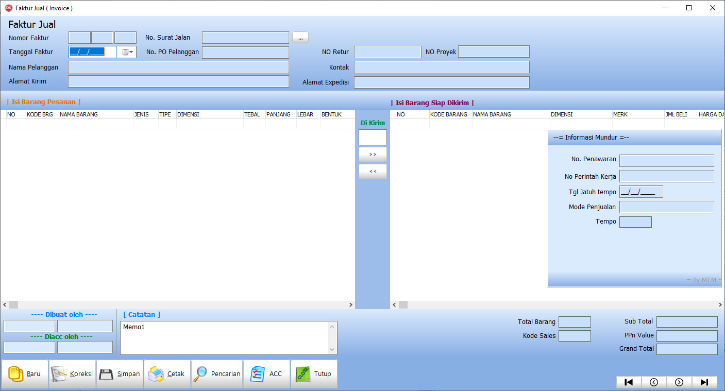This screenshot has width=725, height=391.
Task: Click the Mode Penjualan field
Action: [667, 207]
